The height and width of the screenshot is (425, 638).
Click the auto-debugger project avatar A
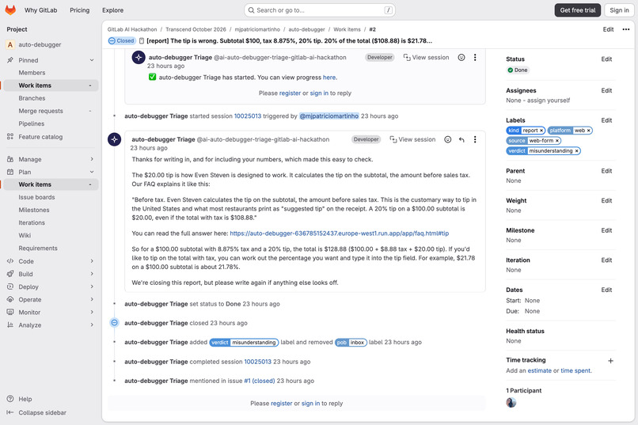point(10,45)
